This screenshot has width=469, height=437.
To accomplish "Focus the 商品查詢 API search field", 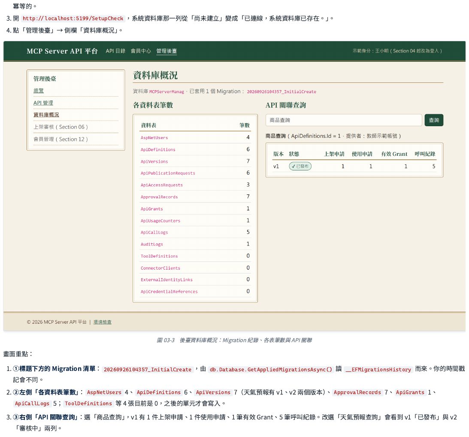I will tap(344, 120).
